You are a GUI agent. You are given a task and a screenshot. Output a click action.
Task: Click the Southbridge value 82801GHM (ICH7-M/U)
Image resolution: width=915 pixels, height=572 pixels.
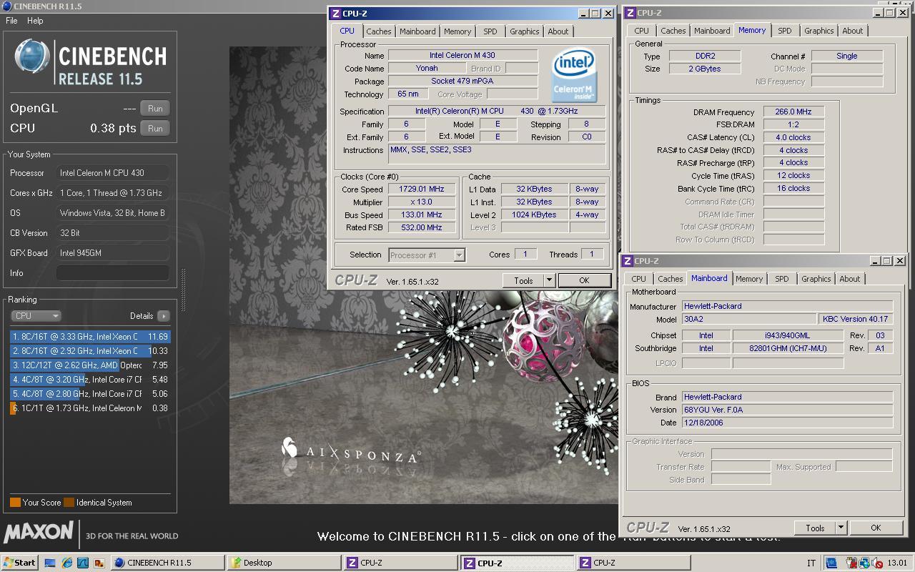[788, 348]
